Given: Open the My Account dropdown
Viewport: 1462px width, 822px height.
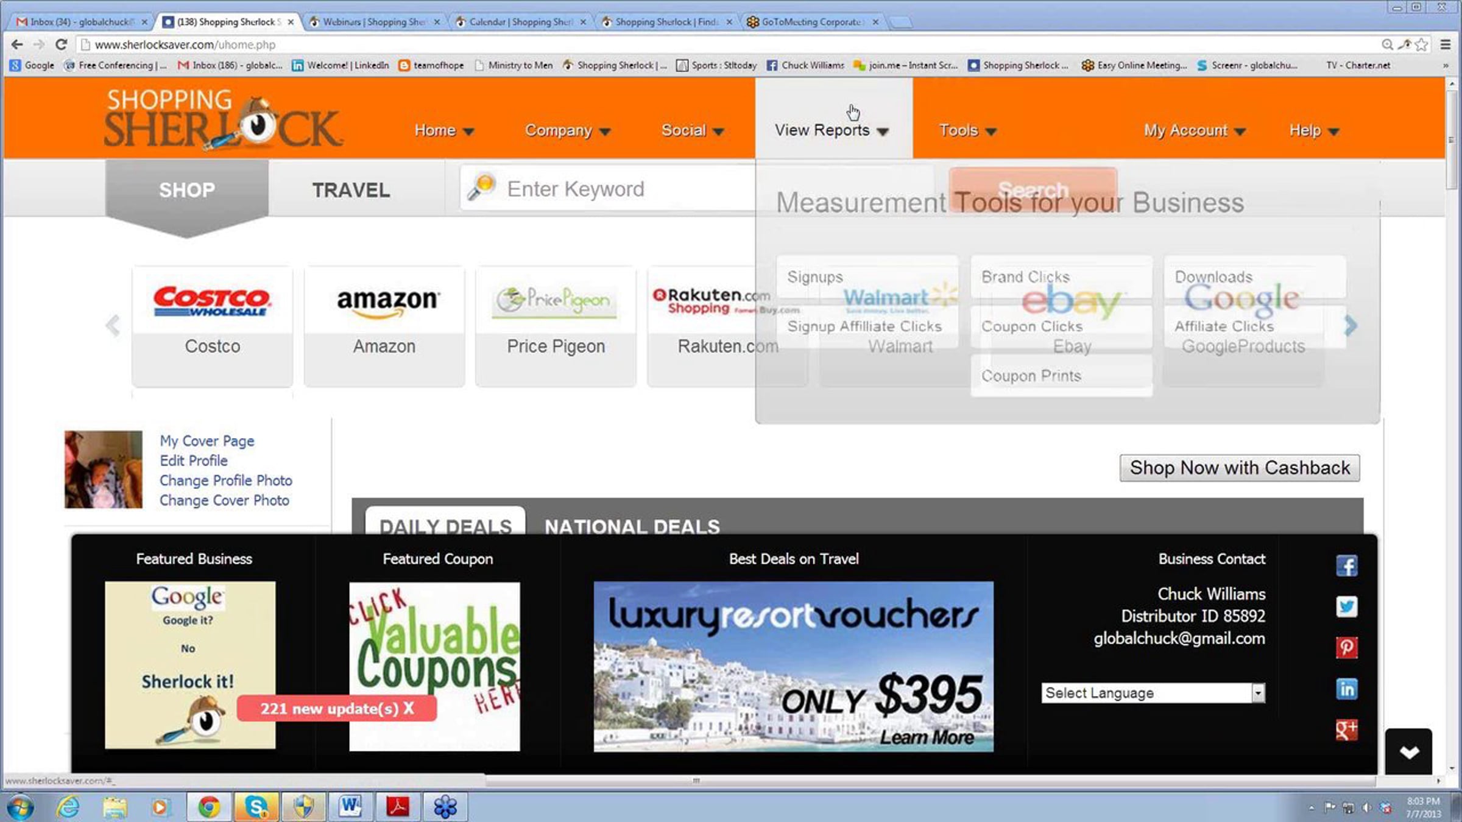Looking at the screenshot, I should click(x=1194, y=130).
